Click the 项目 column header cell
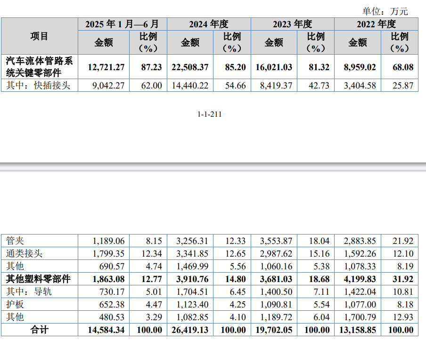The width and height of the screenshot is (426, 340). point(39,36)
